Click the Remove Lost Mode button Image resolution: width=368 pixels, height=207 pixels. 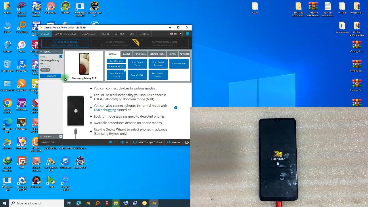tap(158, 75)
